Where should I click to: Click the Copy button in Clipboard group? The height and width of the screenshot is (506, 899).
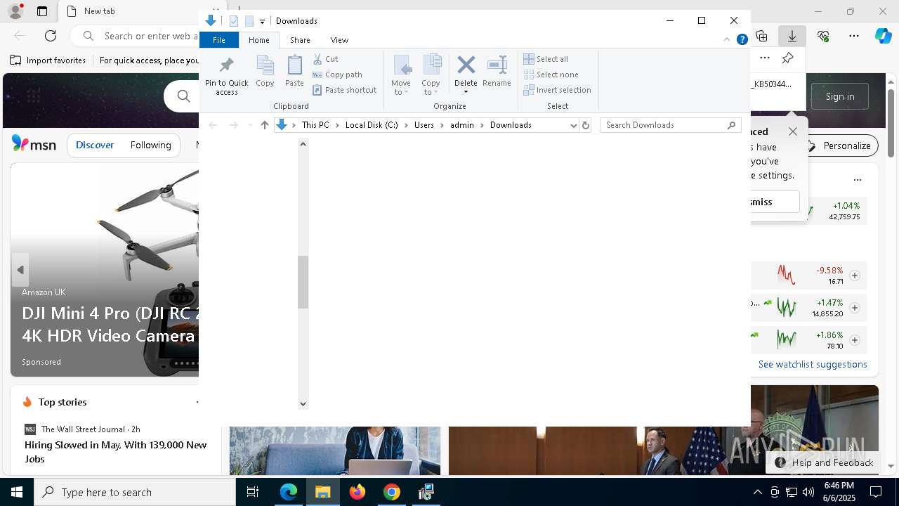click(265, 72)
